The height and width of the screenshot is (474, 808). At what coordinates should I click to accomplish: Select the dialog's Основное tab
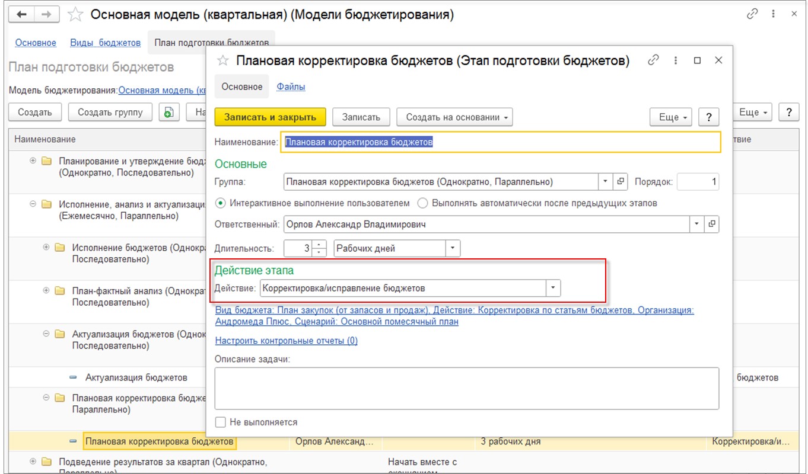click(241, 87)
